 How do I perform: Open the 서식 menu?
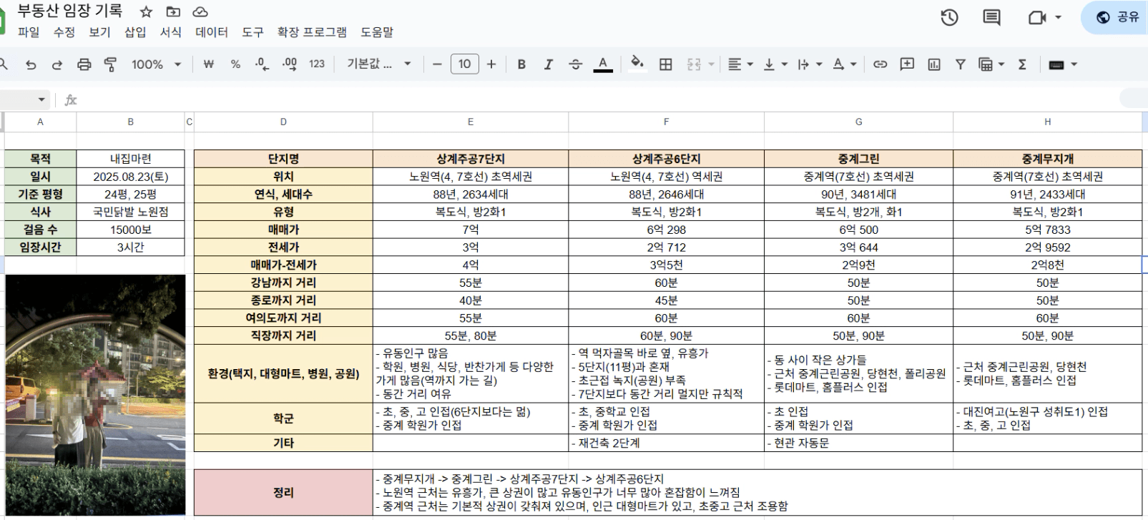[171, 32]
